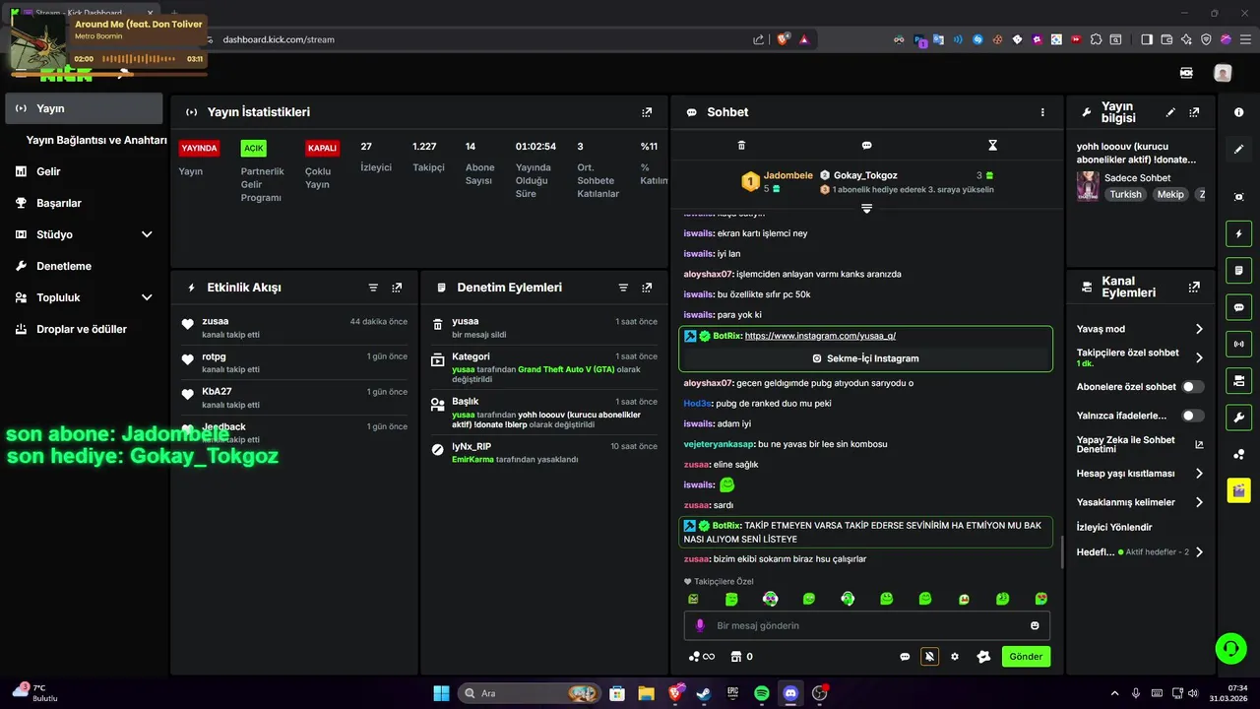Click the Mekip tag chip

click(1170, 194)
